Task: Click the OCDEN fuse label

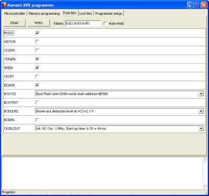Action: coord(9,50)
